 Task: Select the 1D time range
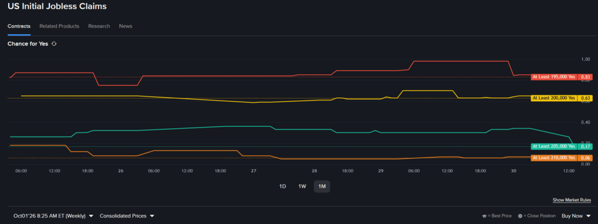(283, 186)
